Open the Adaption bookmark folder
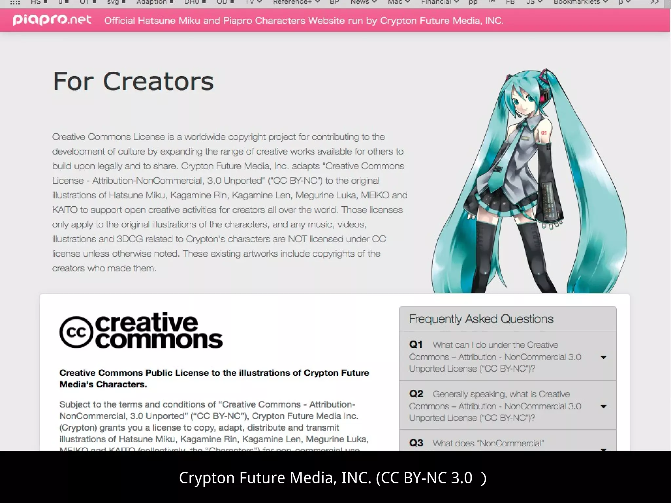The height and width of the screenshot is (503, 671). pyautogui.click(x=155, y=2)
